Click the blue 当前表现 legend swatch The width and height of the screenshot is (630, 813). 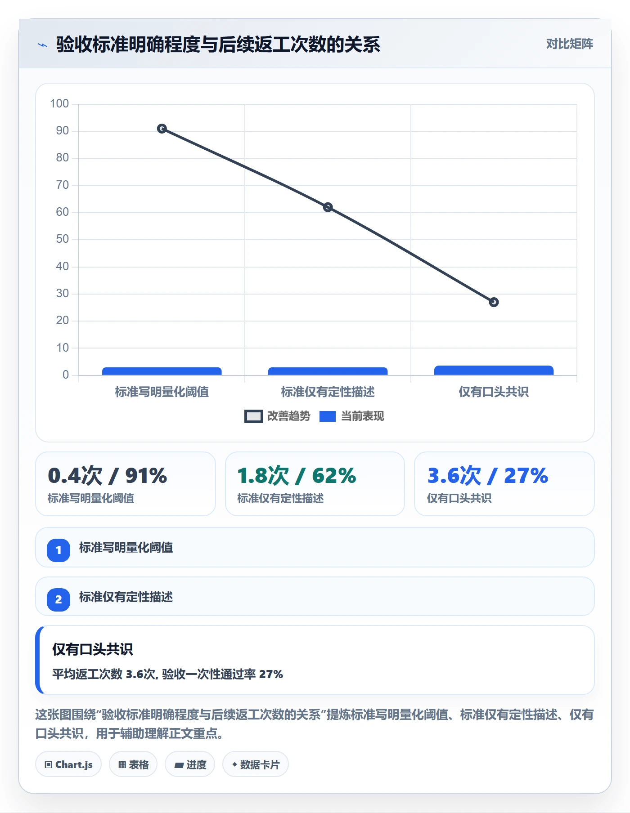click(x=328, y=416)
